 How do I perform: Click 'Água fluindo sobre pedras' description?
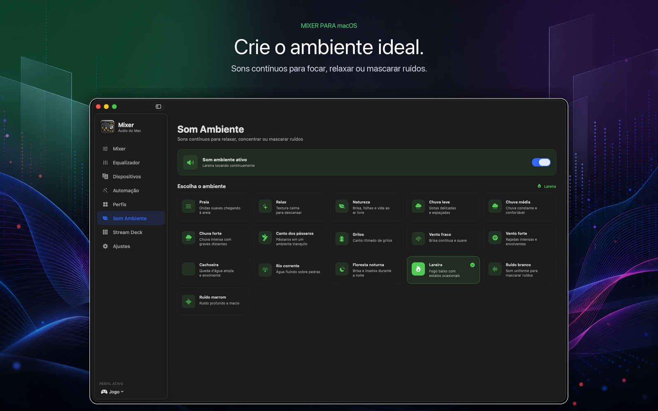click(298, 272)
